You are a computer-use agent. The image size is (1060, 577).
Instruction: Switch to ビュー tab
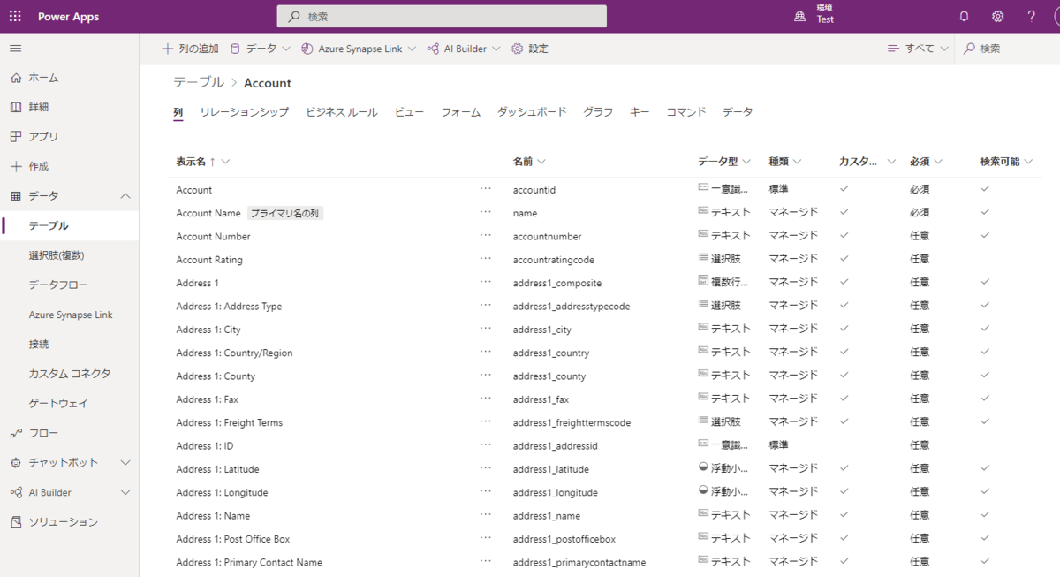coord(409,112)
